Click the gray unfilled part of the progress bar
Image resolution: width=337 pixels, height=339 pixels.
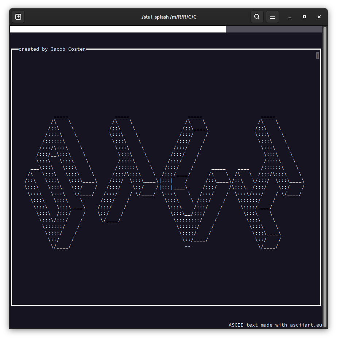click(x=274, y=29)
